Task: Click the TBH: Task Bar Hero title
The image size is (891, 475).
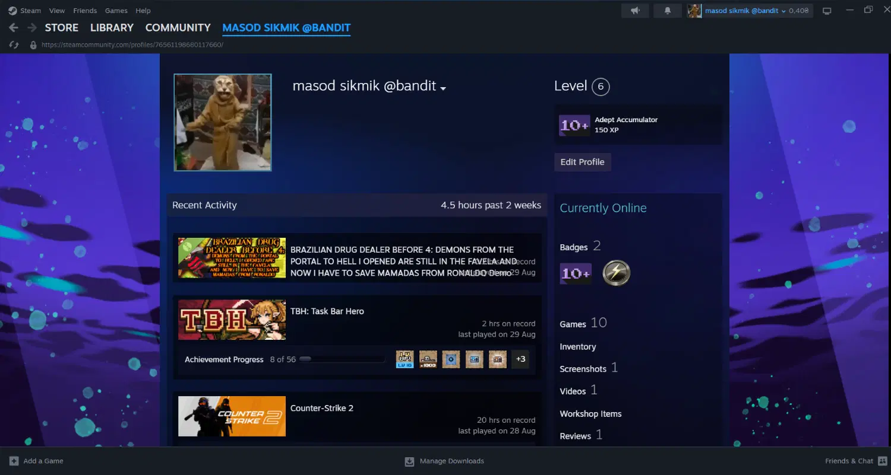Action: pos(327,311)
